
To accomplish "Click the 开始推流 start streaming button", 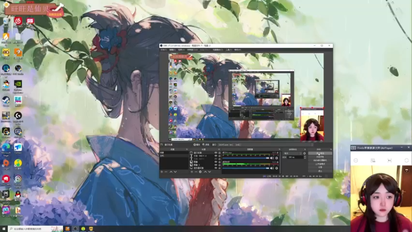I will [320, 153].
